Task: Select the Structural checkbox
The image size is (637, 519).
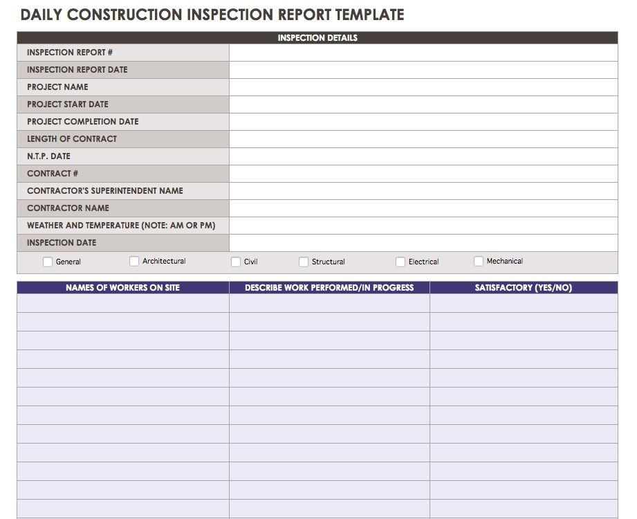Action: pyautogui.click(x=304, y=262)
